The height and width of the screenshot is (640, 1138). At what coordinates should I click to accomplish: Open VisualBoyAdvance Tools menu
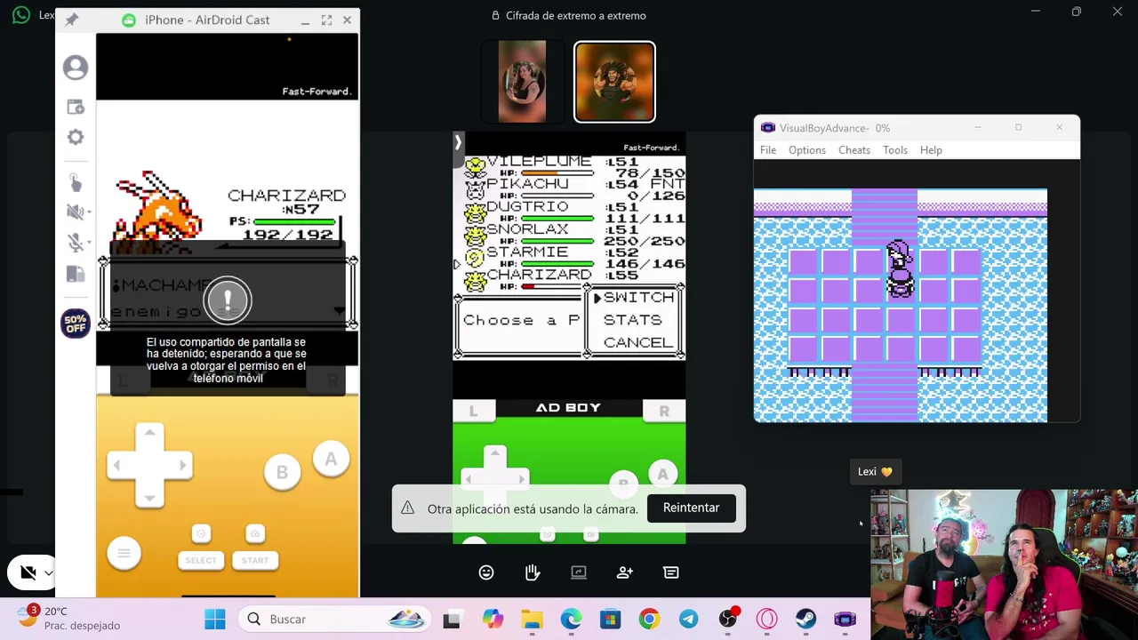coord(895,150)
